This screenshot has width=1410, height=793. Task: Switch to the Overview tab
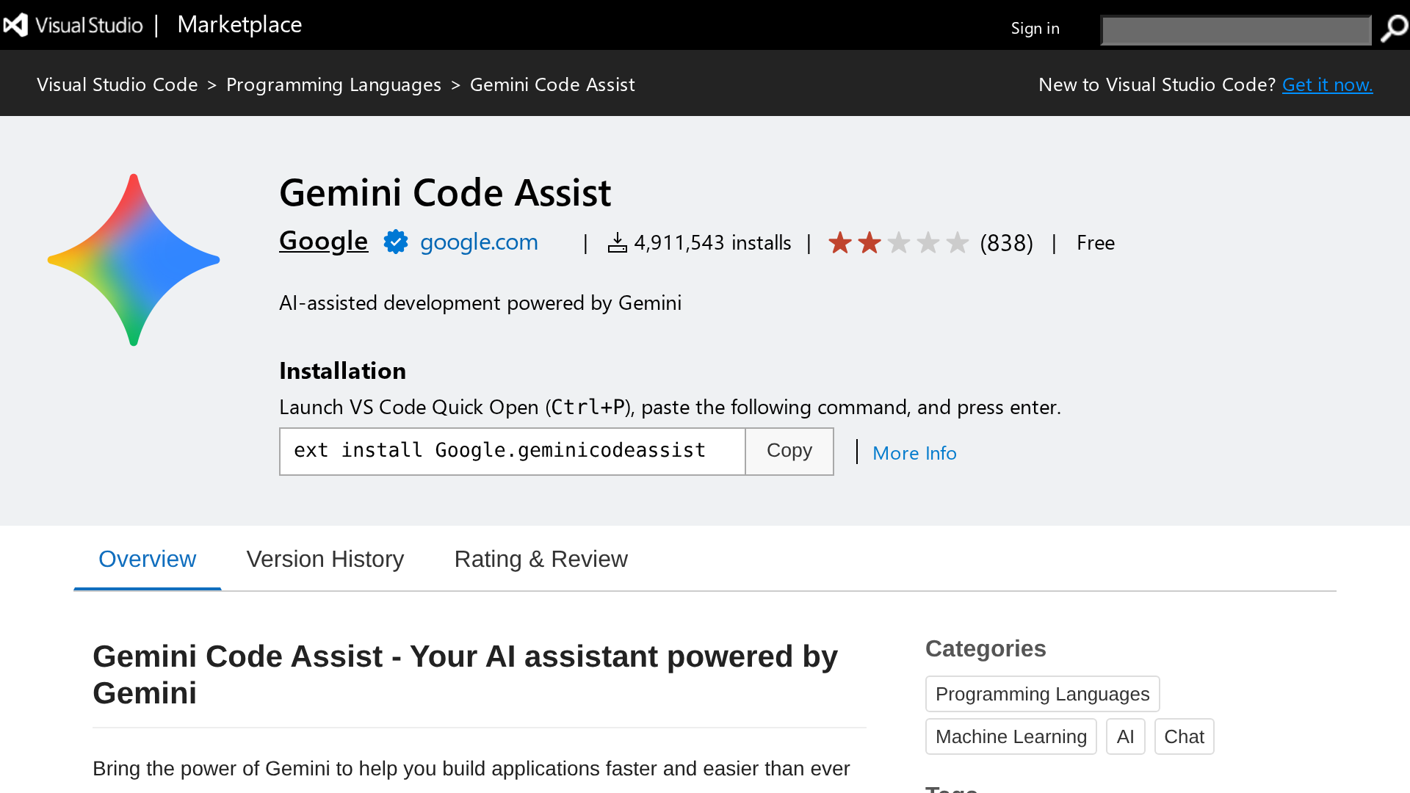pyautogui.click(x=148, y=559)
